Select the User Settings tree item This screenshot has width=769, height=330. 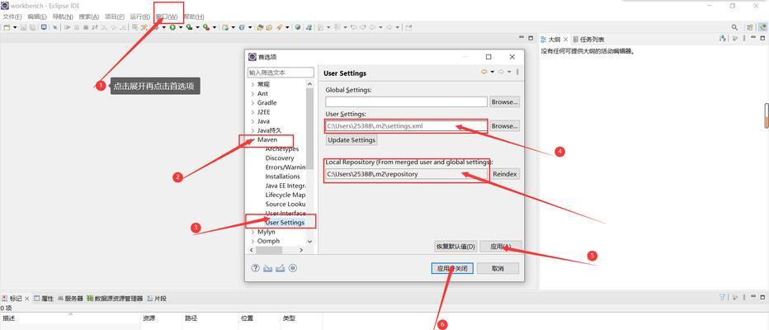285,223
